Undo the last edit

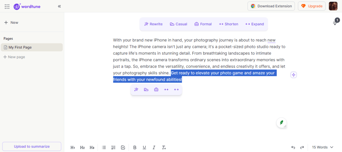pyautogui.click(x=293, y=147)
